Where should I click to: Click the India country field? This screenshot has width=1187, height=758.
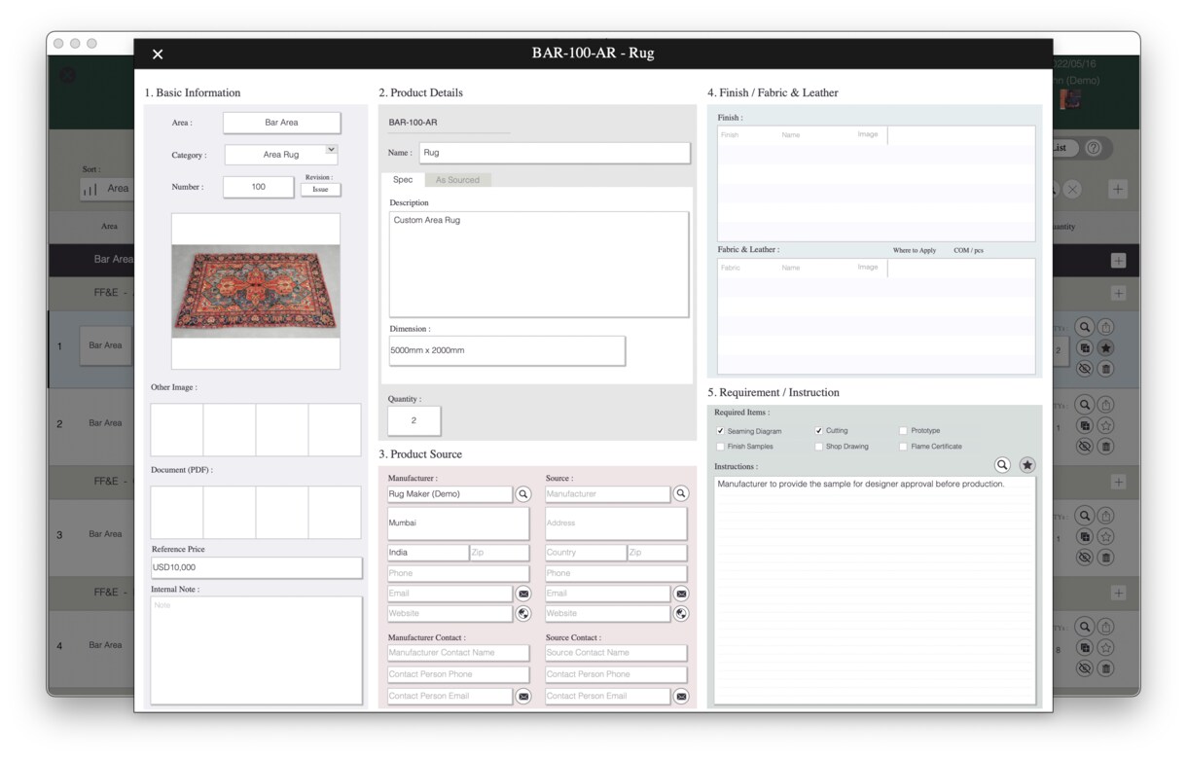pos(427,553)
